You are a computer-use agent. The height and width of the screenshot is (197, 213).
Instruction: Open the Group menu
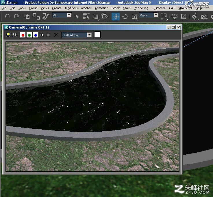33,8
